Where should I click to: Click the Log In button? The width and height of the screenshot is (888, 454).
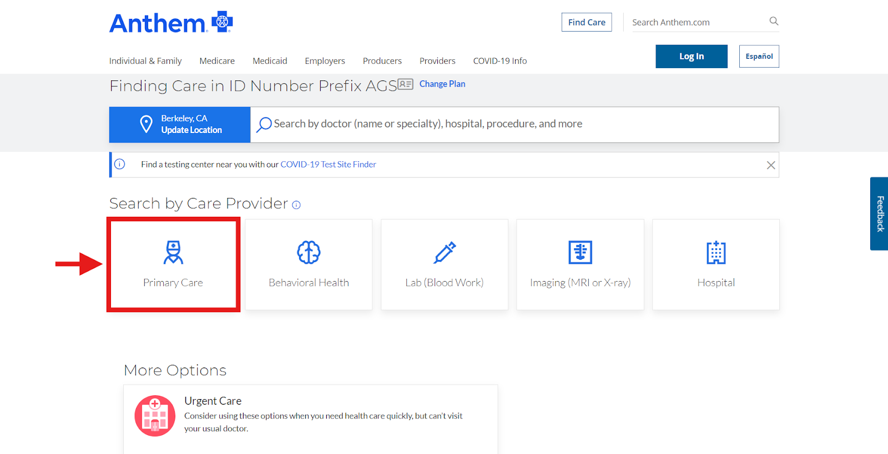point(692,57)
